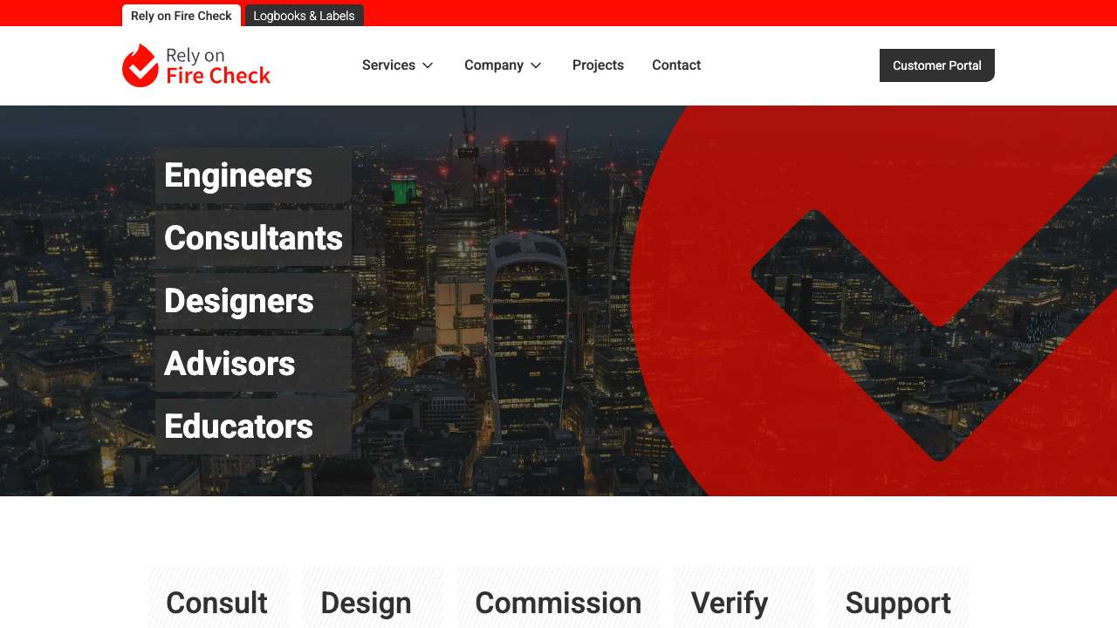Switch to the Logbooks & Labels tab

point(304,16)
